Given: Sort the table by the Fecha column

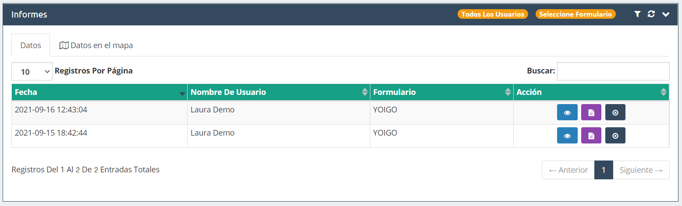Looking at the screenshot, I should tap(99, 92).
